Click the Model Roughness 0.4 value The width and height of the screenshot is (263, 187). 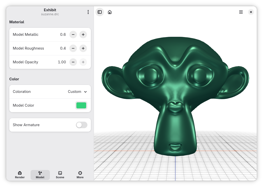point(63,48)
